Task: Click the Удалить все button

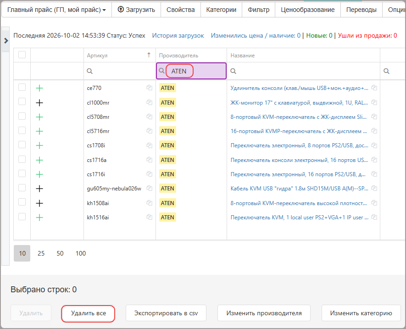Action: (88, 313)
